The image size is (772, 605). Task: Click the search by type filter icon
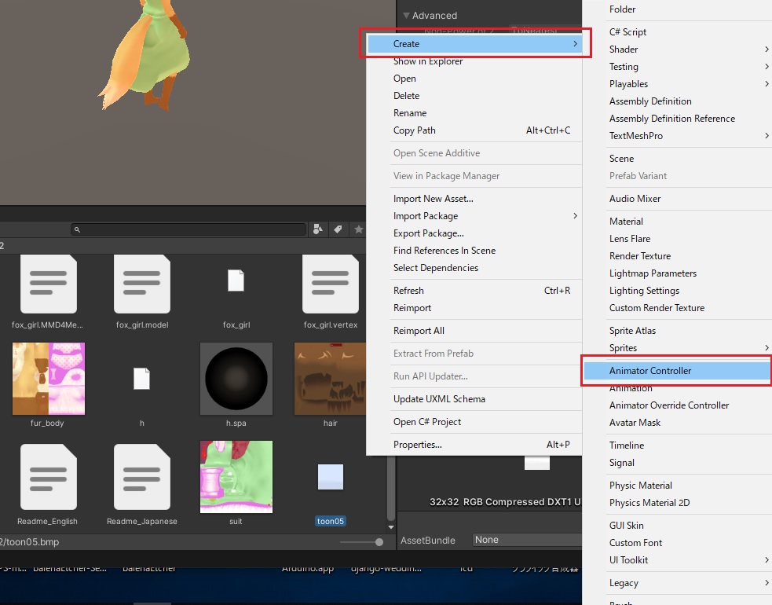[317, 229]
